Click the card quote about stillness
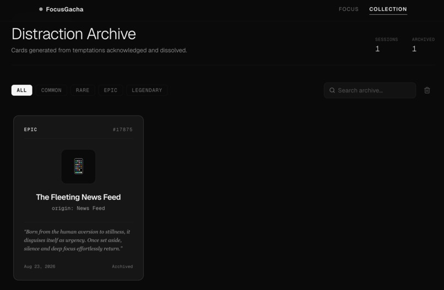The width and height of the screenshot is (444, 290). pos(77,240)
